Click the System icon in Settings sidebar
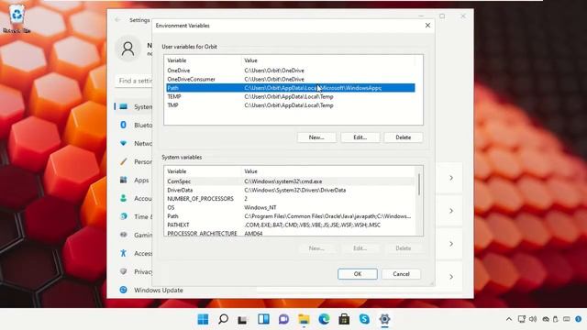 click(x=124, y=106)
